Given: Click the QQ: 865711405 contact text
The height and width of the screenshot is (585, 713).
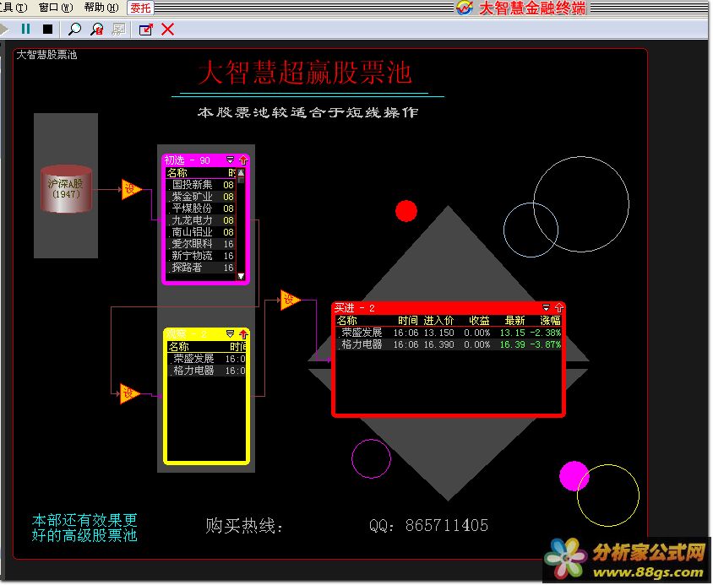Looking at the screenshot, I should [428, 525].
